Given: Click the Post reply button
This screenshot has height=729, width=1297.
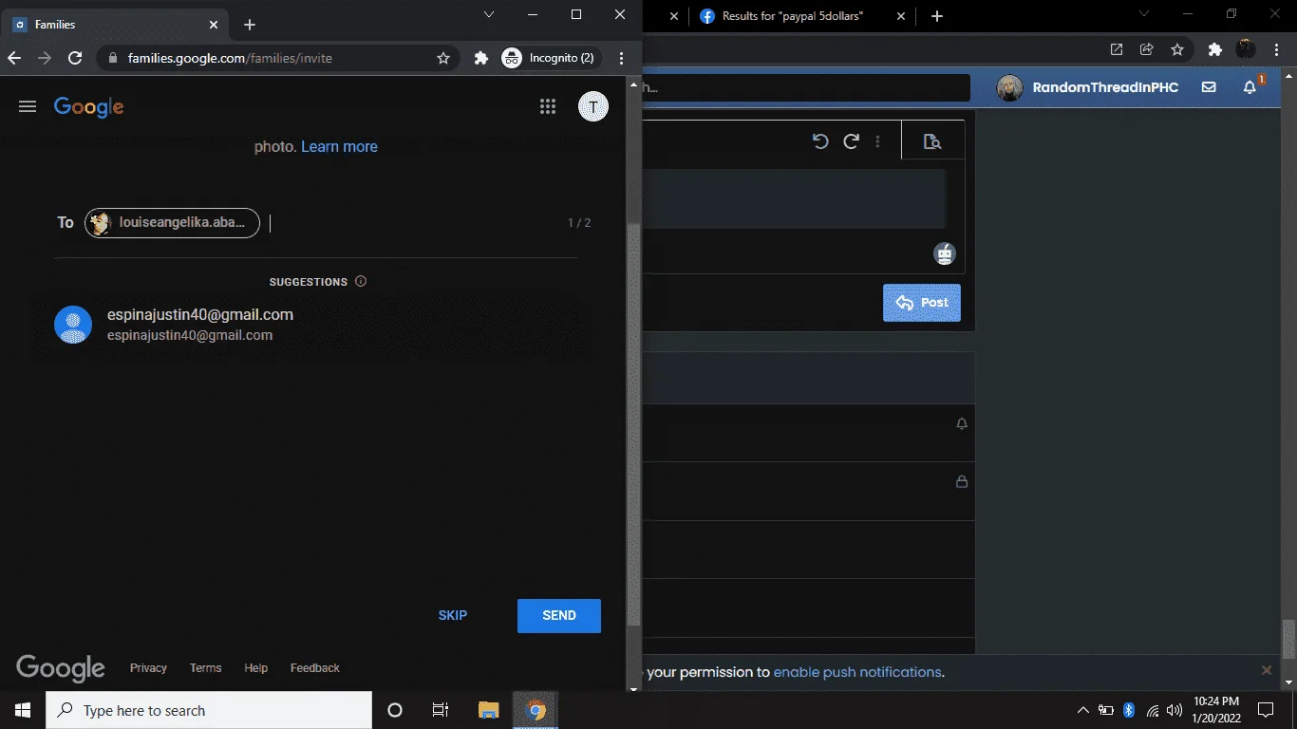Looking at the screenshot, I should click(x=922, y=303).
